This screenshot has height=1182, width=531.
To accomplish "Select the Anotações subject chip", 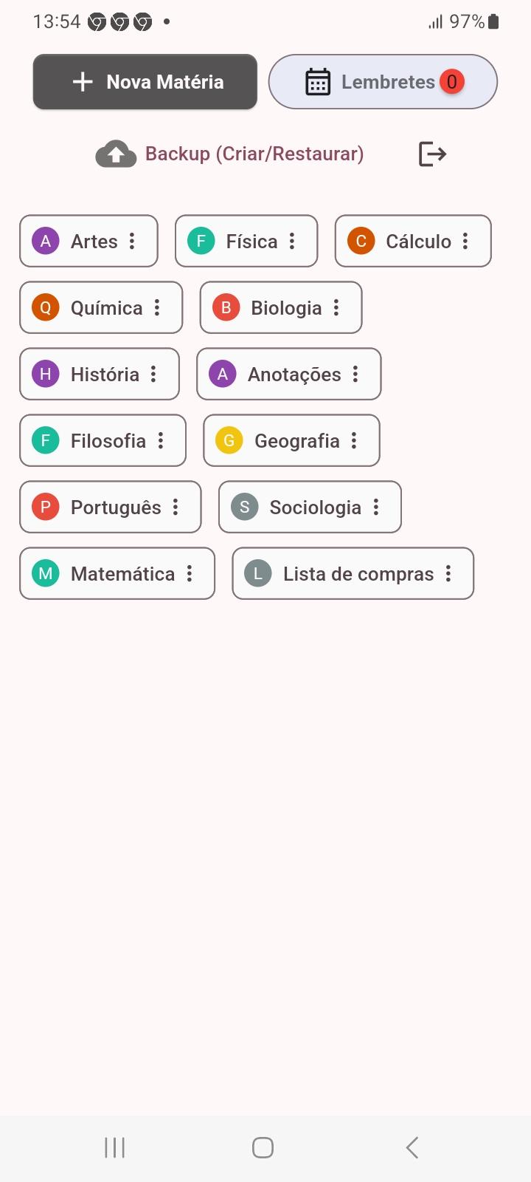I will (x=294, y=375).
